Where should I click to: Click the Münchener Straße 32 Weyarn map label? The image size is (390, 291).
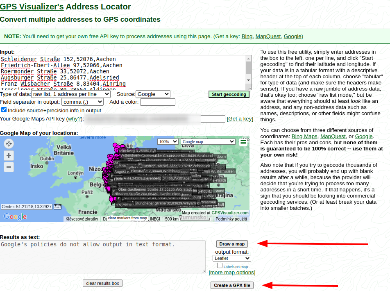point(166,203)
